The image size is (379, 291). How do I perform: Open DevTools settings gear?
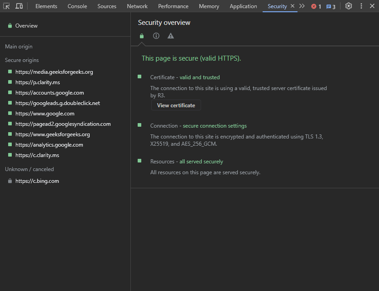[x=349, y=6]
